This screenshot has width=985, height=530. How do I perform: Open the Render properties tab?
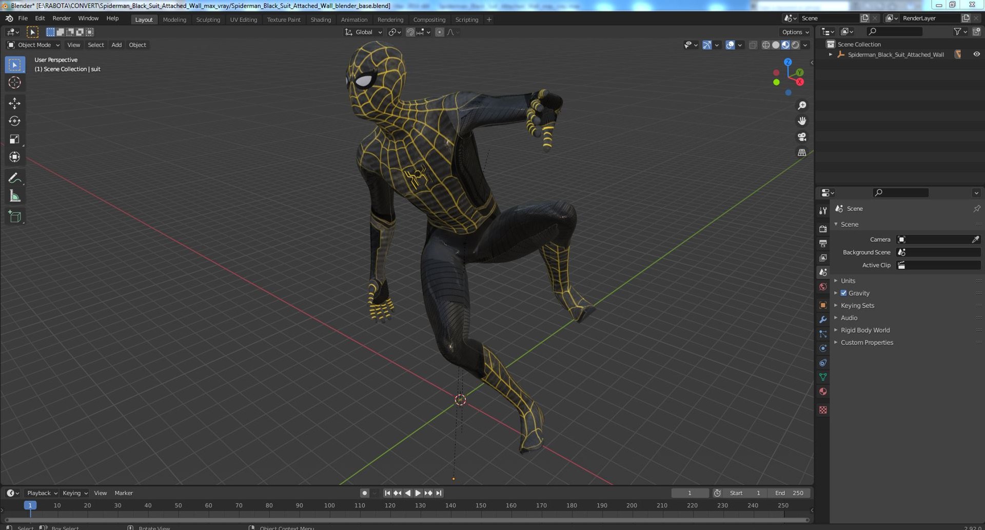point(823,229)
